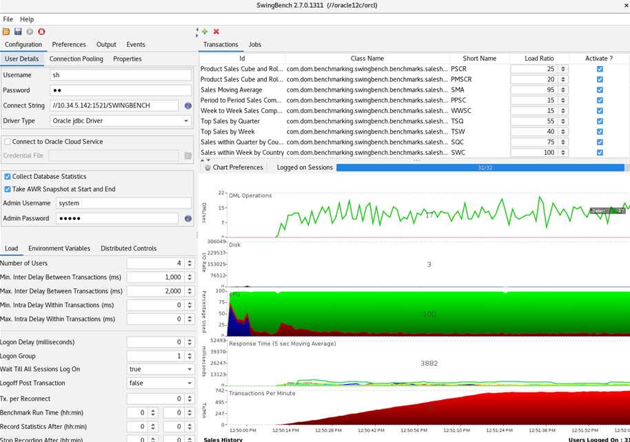Open Driver Type dropdown
Image resolution: width=630 pixels, height=442 pixels.
(121, 121)
